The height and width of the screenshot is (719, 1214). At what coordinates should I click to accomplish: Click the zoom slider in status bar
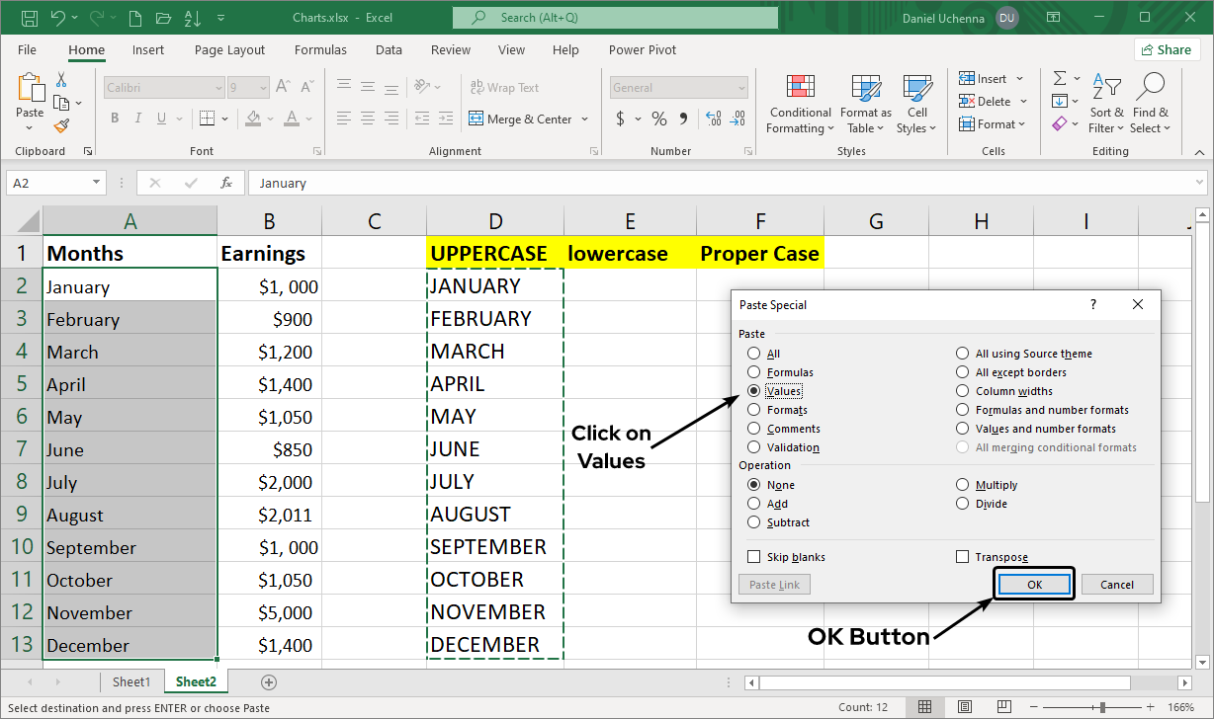1102,707
